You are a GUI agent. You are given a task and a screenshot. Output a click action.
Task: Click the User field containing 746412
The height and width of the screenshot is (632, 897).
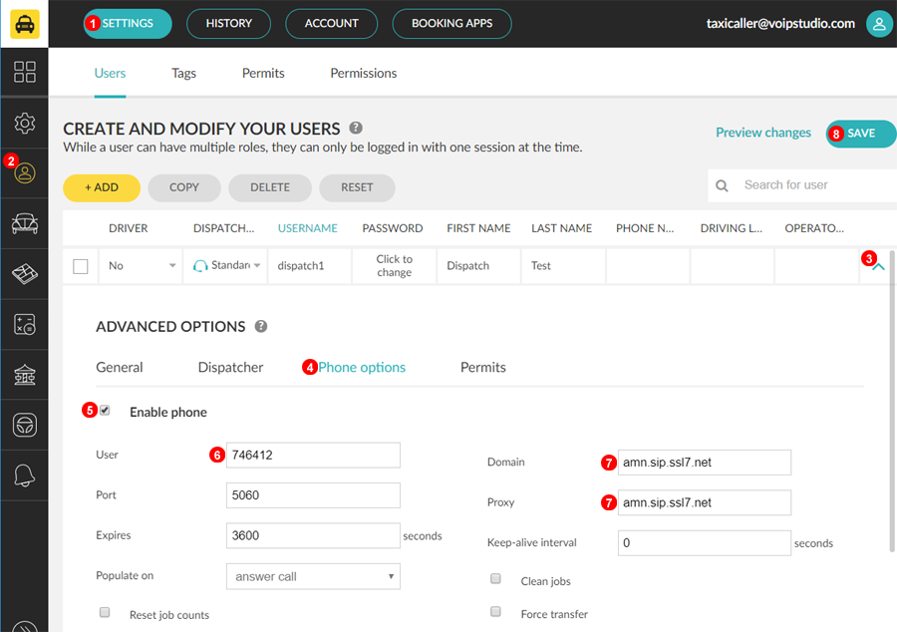tap(314, 456)
